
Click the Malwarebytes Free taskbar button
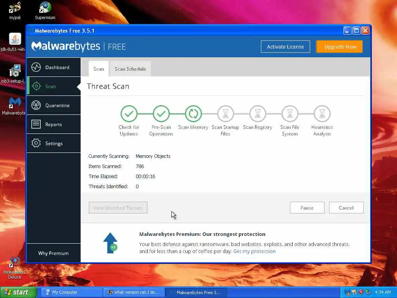pos(196,293)
